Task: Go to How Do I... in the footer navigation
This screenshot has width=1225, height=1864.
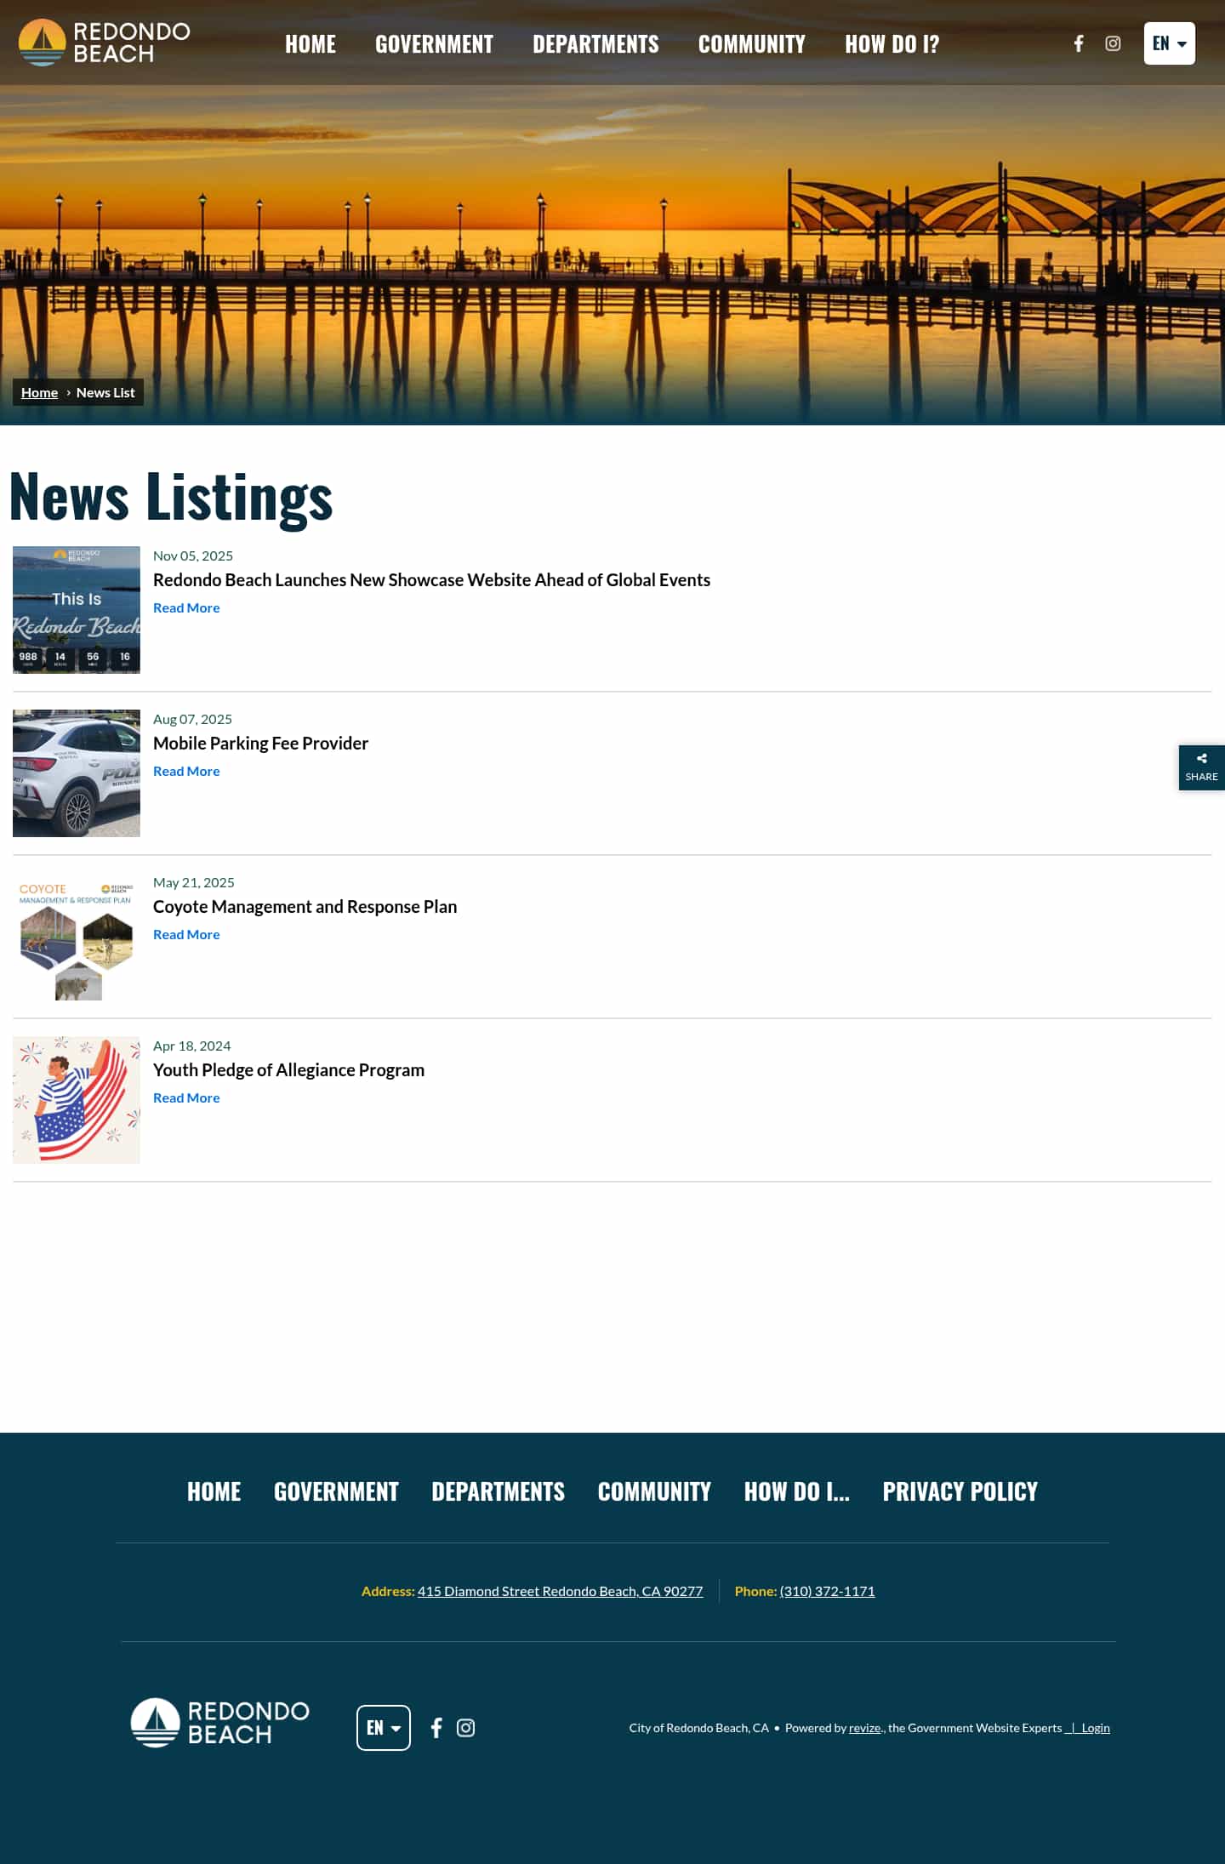Action: coord(797,1491)
